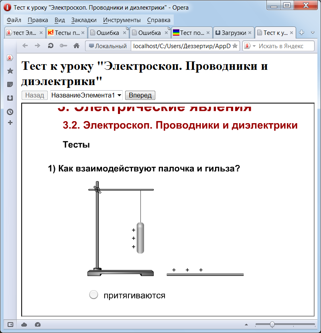
Task: Open the Инструменты menu
Action: 122,20
